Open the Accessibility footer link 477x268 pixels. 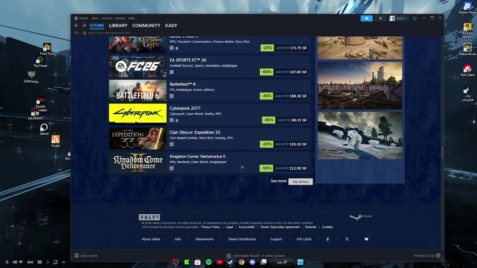pyautogui.click(x=247, y=227)
